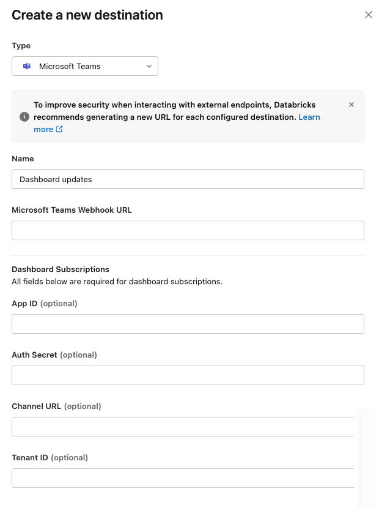Image resolution: width=379 pixels, height=508 pixels.
Task: Click the info icon in security notice
Action: (x=24, y=117)
